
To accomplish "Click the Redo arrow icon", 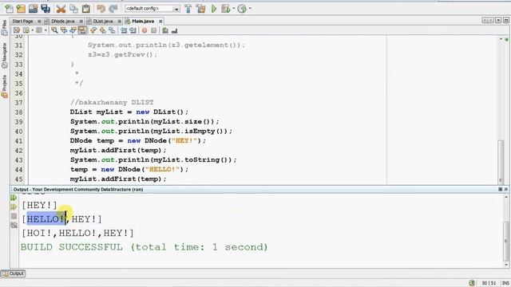I will (x=113, y=9).
